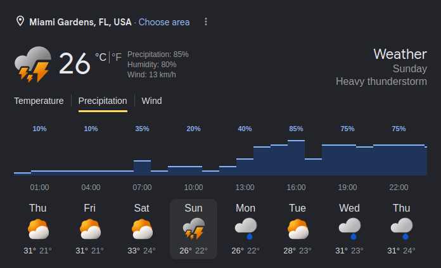Select Sunday's thunderstorm forecast icon
Viewport: 441px width, 268px height.
193,229
